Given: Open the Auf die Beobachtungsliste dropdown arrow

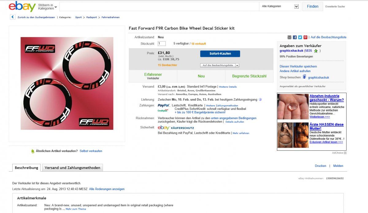Looking at the screenshot, I should pyautogui.click(x=237, y=65).
